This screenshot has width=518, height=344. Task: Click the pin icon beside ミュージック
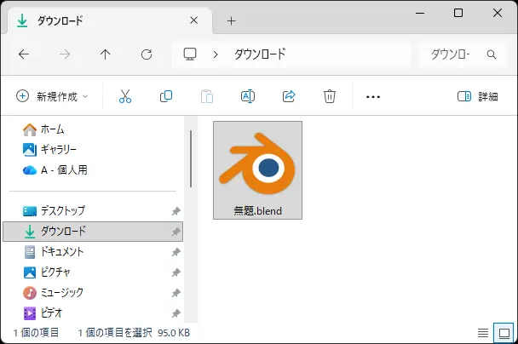coord(176,293)
